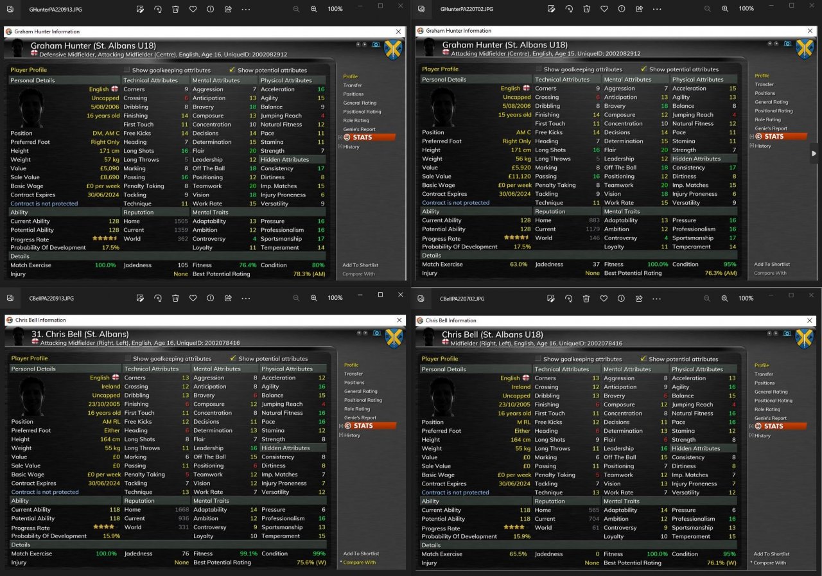Open the See more menu for GHunterPA220913.JPG
This screenshot has height=576, width=822.
pos(246,10)
